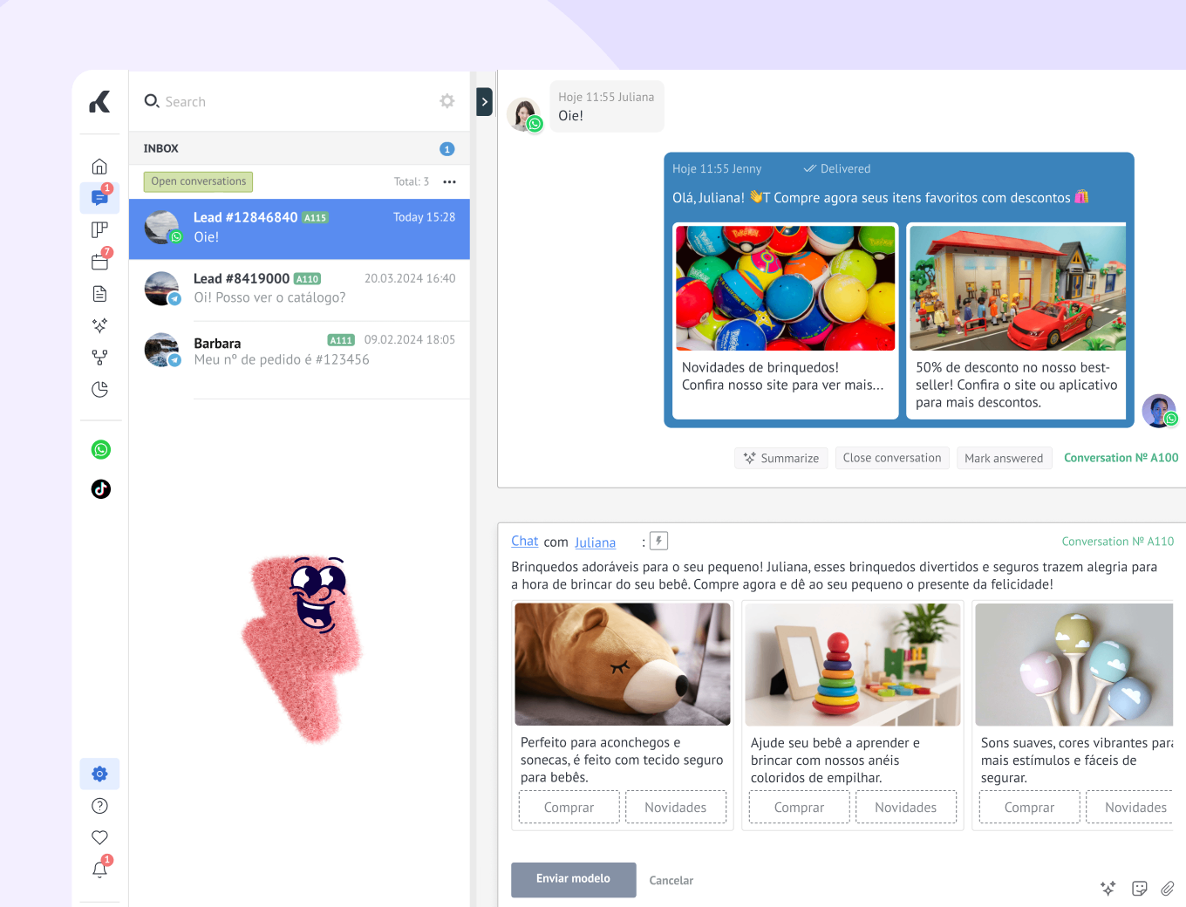Toggle the Open conversations filter tag
1186x907 pixels.
pyautogui.click(x=198, y=181)
